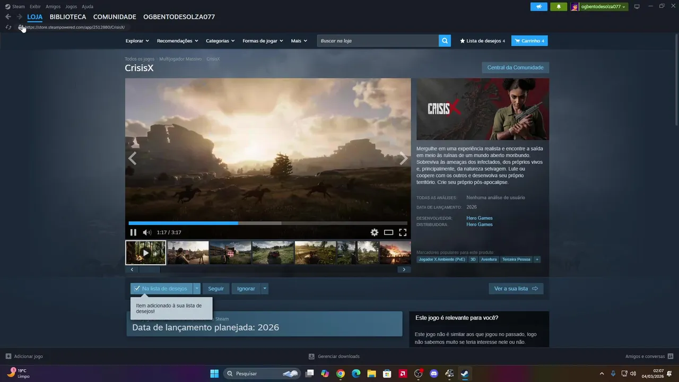Open Multijogador Massivo breadcrumb

pyautogui.click(x=180, y=59)
